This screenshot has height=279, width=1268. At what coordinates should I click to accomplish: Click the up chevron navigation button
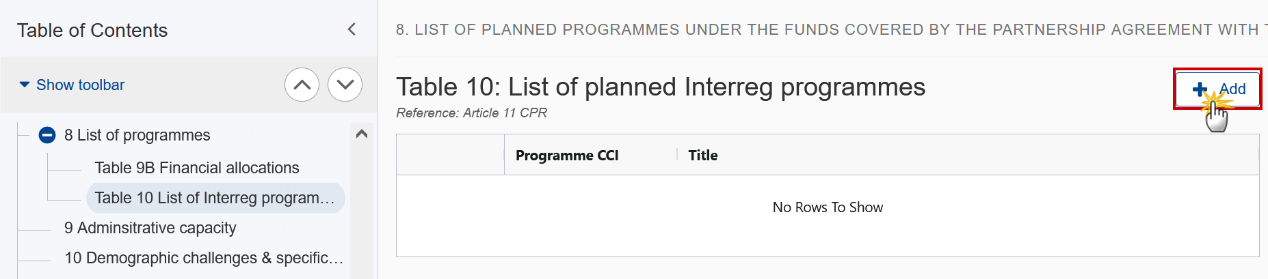(302, 85)
